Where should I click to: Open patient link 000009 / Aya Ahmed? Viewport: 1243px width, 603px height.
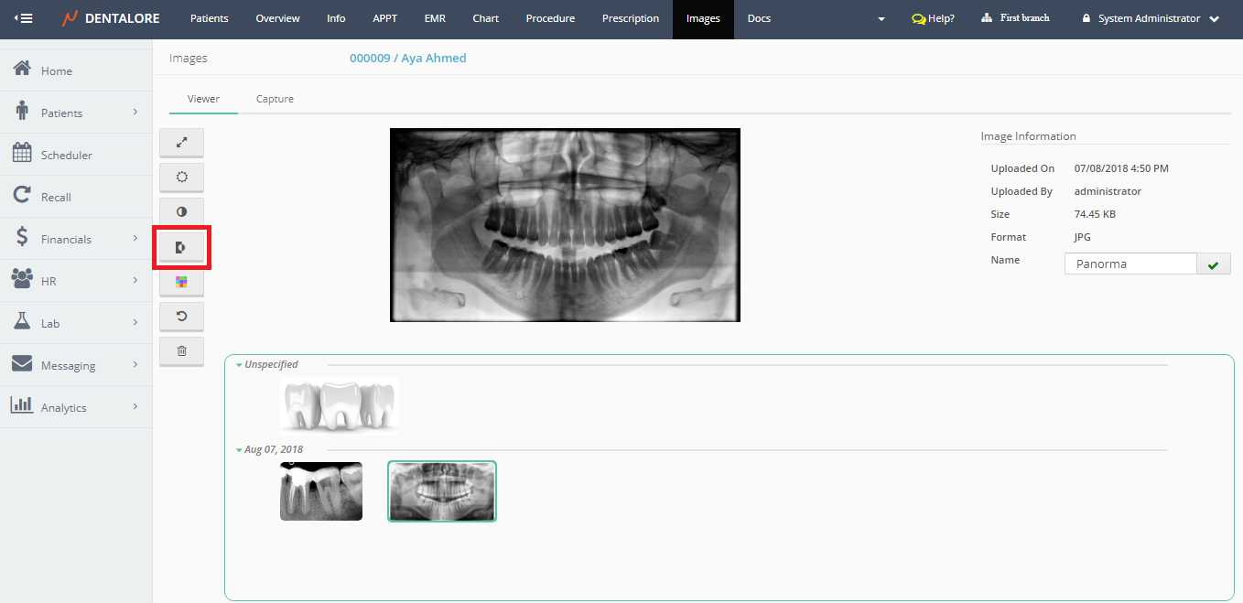pos(407,59)
